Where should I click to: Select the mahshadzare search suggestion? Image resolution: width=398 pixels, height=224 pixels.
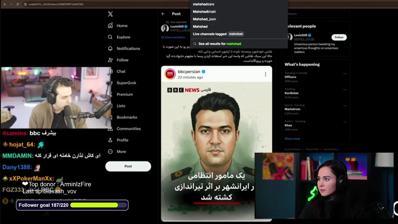(x=203, y=4)
